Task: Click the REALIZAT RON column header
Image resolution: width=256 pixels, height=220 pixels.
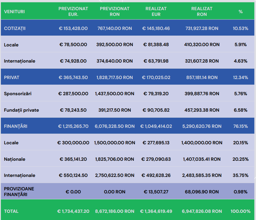Action: coord(202,11)
